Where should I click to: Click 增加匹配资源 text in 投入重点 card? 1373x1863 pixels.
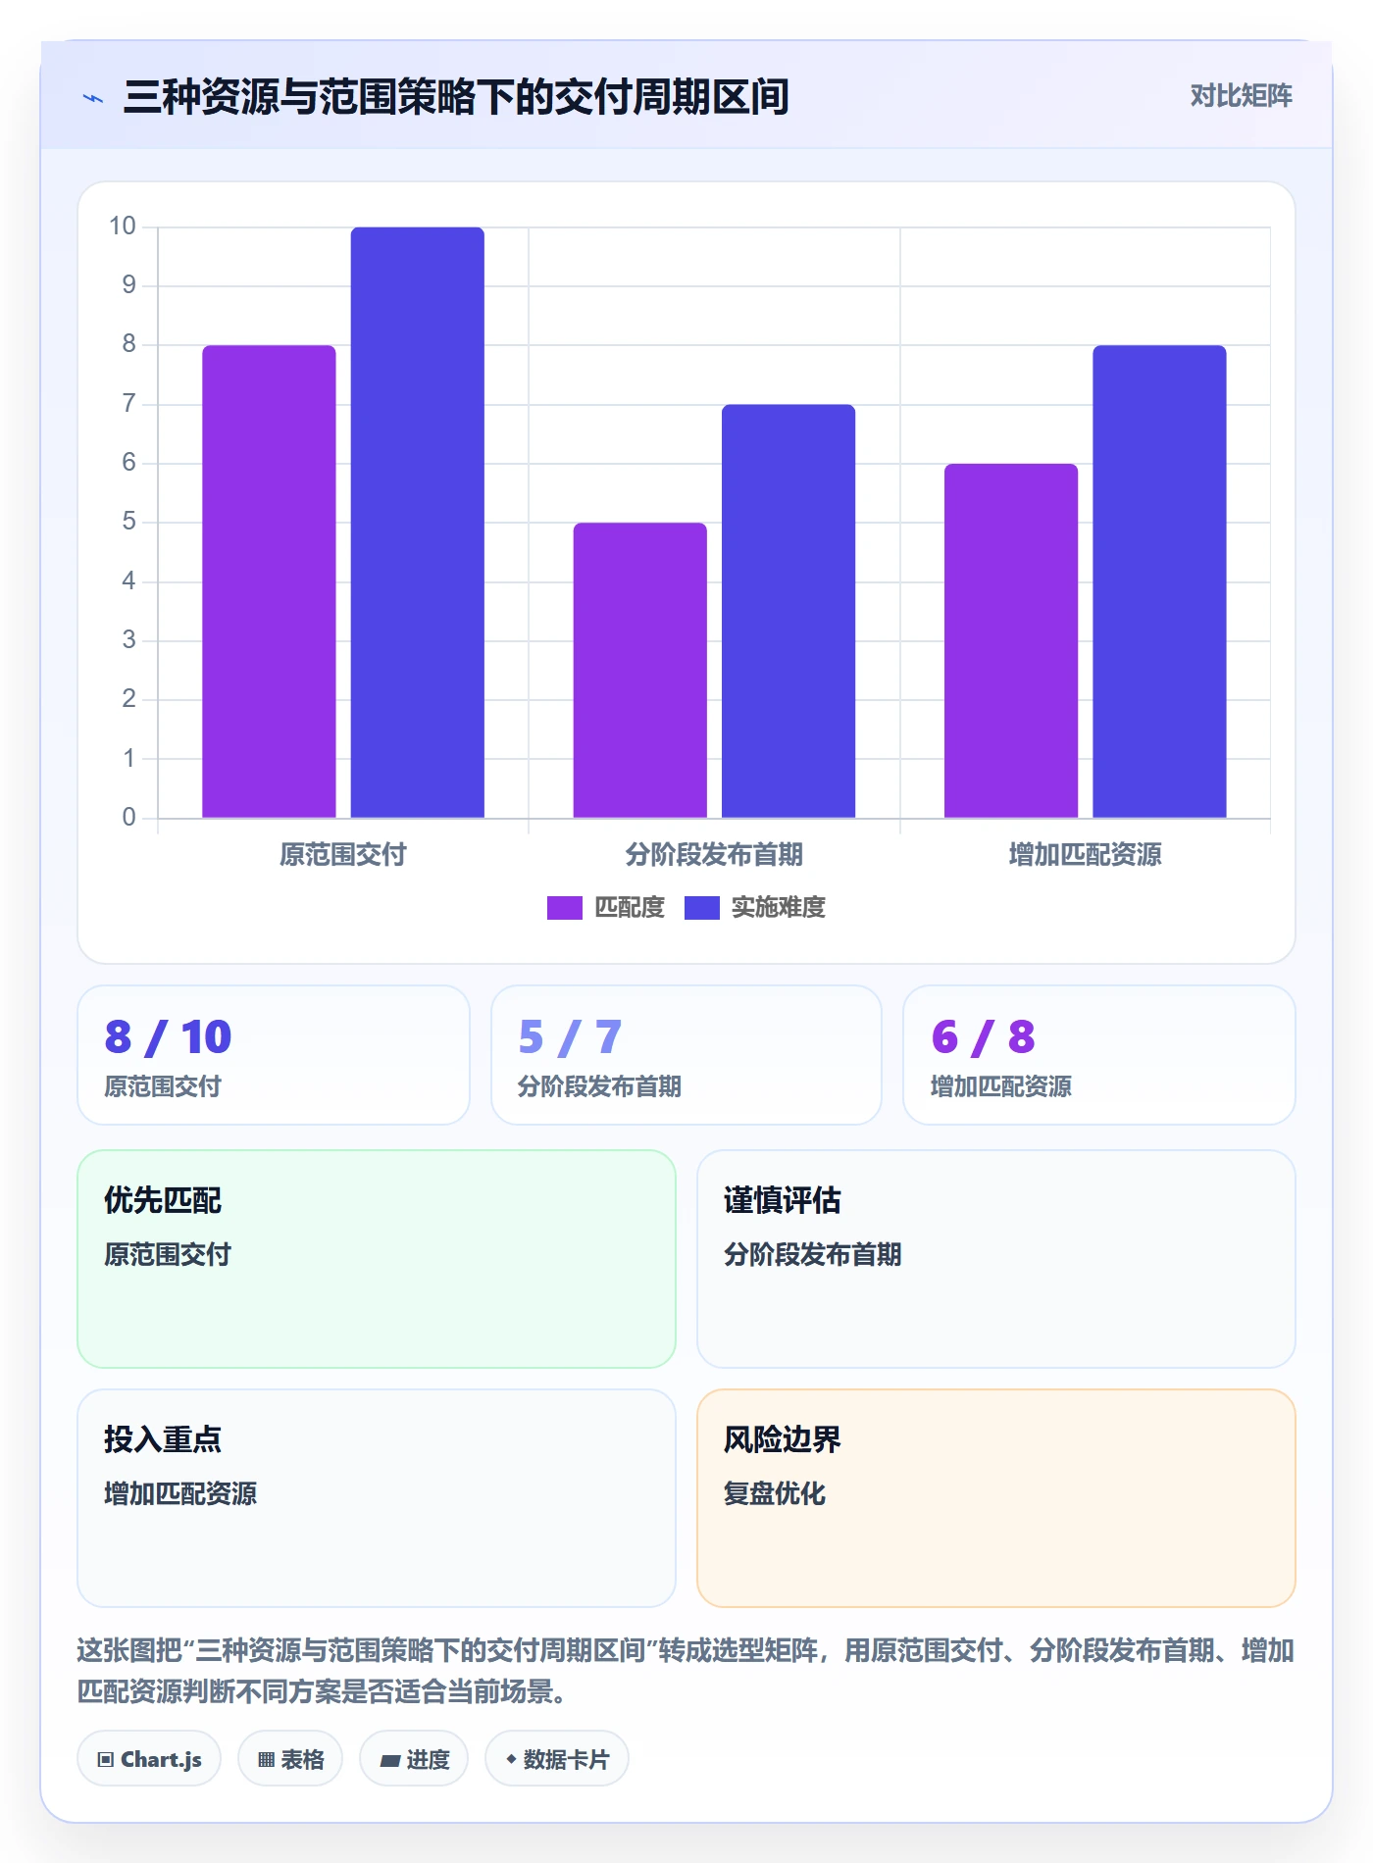180,1494
